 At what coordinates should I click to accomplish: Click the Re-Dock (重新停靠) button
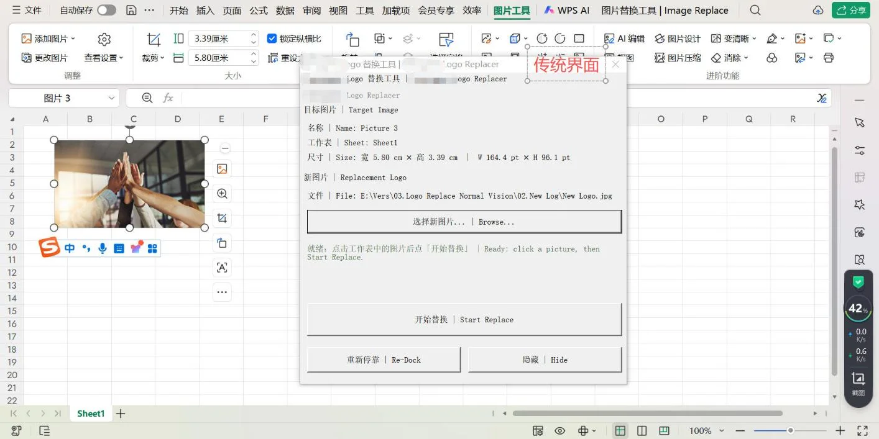(x=384, y=360)
